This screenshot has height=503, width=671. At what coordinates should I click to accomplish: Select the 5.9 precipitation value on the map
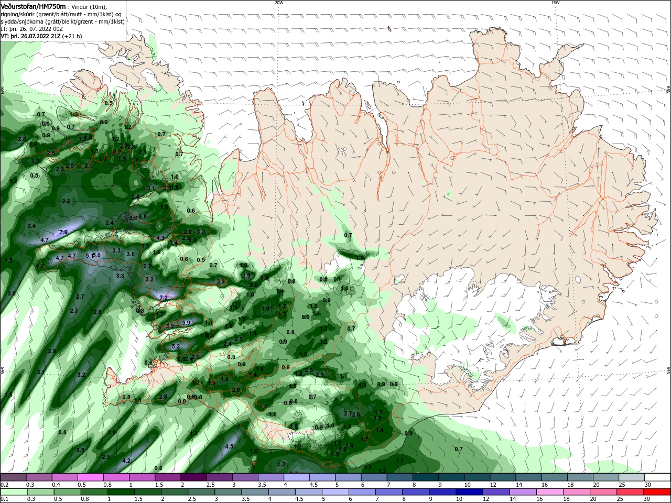(x=186, y=323)
